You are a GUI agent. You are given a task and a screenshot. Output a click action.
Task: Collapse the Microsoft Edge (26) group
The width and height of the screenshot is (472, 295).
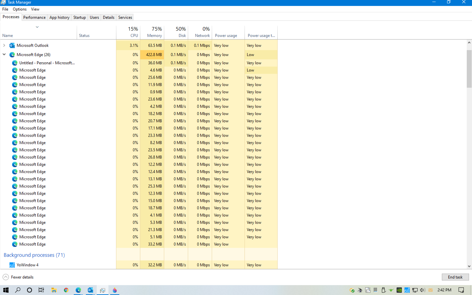(x=4, y=55)
